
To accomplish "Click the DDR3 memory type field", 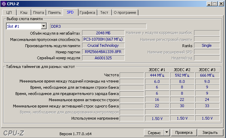I will 98,26.
